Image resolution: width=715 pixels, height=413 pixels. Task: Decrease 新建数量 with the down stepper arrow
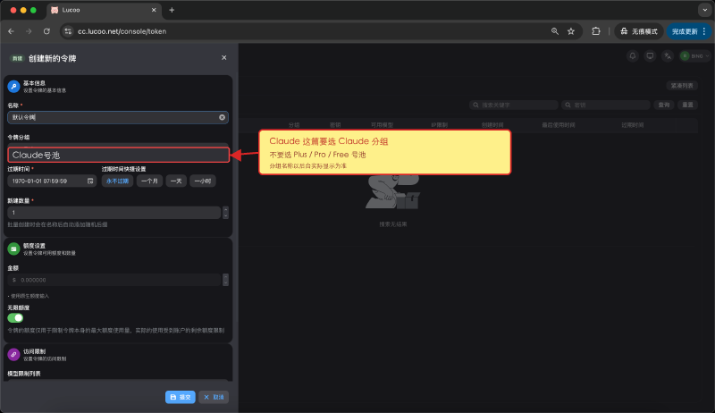tap(225, 215)
